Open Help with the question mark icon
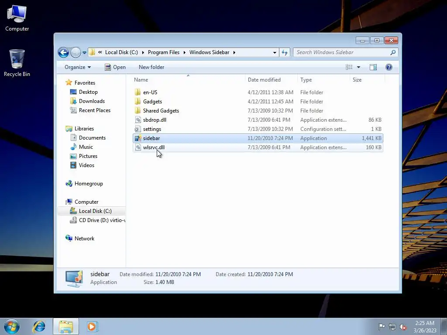This screenshot has height=335, width=447. click(389, 67)
